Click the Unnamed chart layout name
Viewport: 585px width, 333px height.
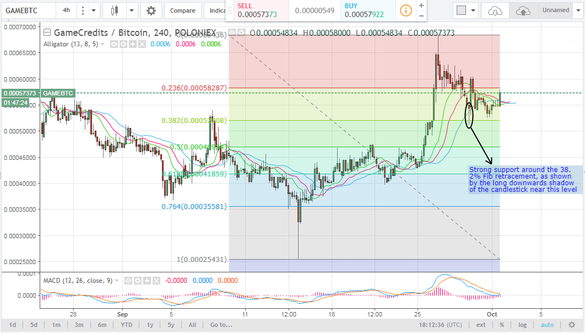(555, 10)
